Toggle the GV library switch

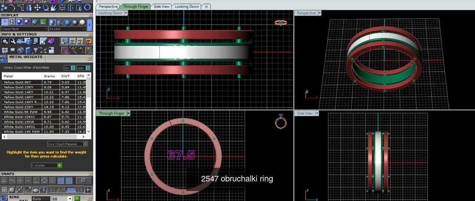pos(69,68)
